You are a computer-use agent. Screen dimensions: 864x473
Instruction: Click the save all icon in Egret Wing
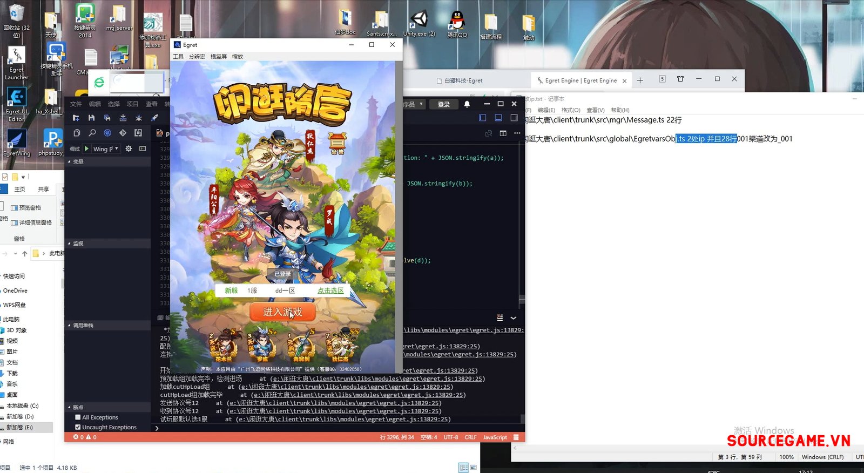pyautogui.click(x=107, y=118)
